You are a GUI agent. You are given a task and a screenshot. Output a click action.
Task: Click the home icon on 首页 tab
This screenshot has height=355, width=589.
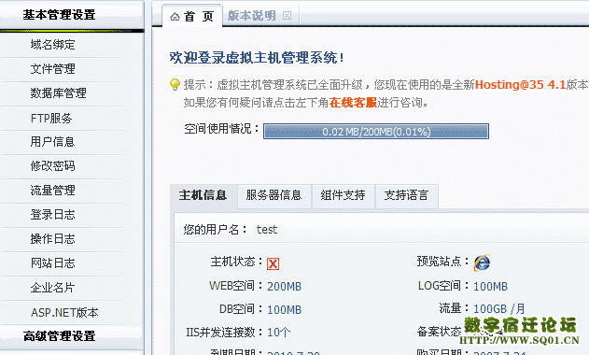pyautogui.click(x=175, y=17)
